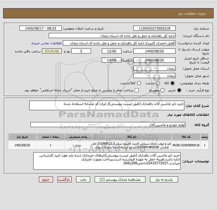Select the خدمت radio button
217x210 pixels.
158,83
